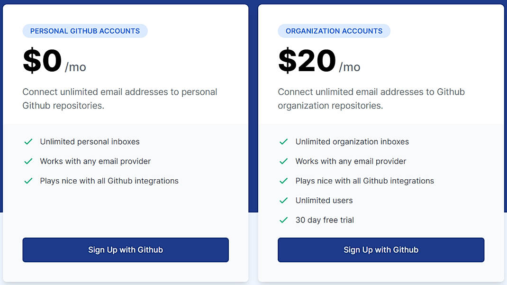The width and height of the screenshot is (507, 285).
Task: Click the personal plan description text
Action: (x=120, y=98)
